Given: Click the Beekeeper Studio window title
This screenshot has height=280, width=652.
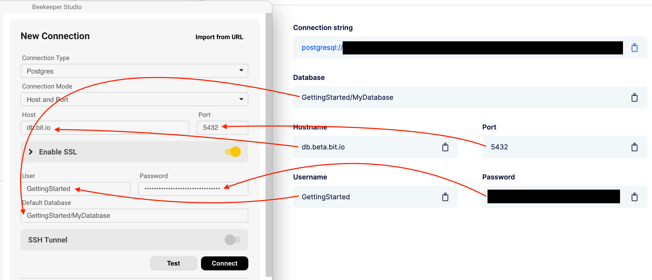Looking at the screenshot, I should 57,7.
